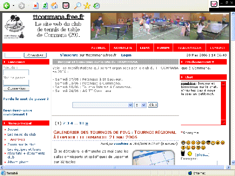Click the horizontal scrollbar left arrow
235x176 pixels.
click(x=2, y=167)
